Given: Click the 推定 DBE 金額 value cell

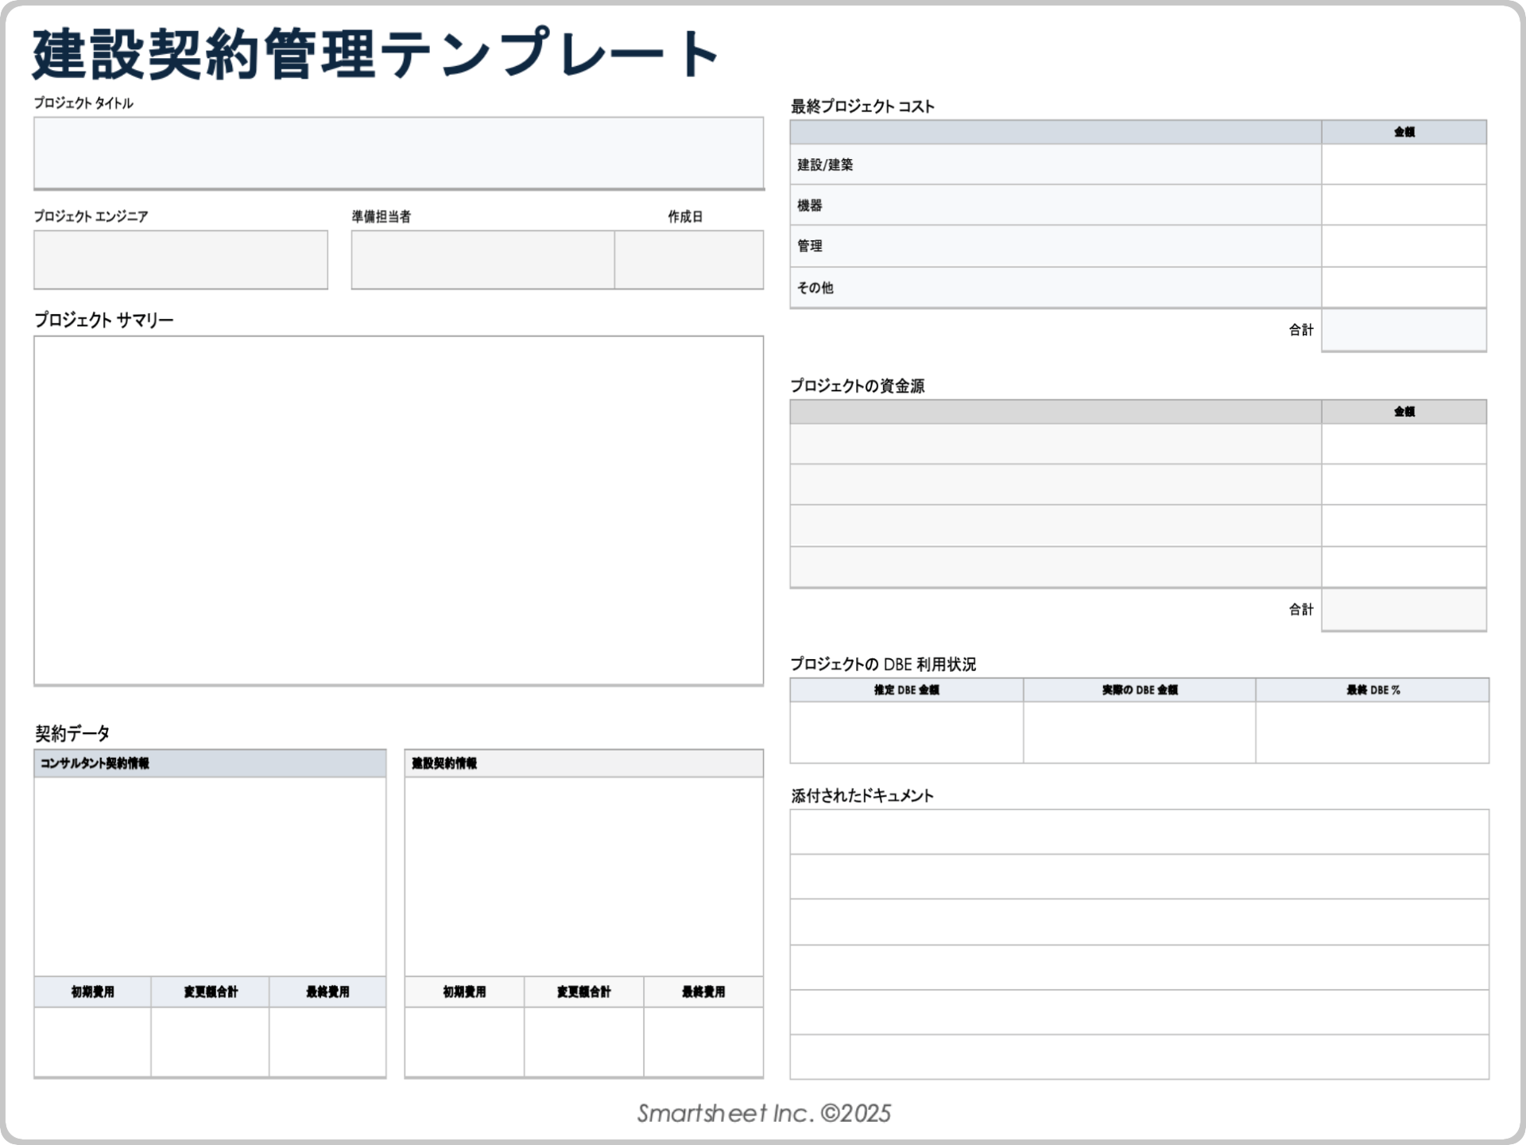Looking at the screenshot, I should coord(906,732).
